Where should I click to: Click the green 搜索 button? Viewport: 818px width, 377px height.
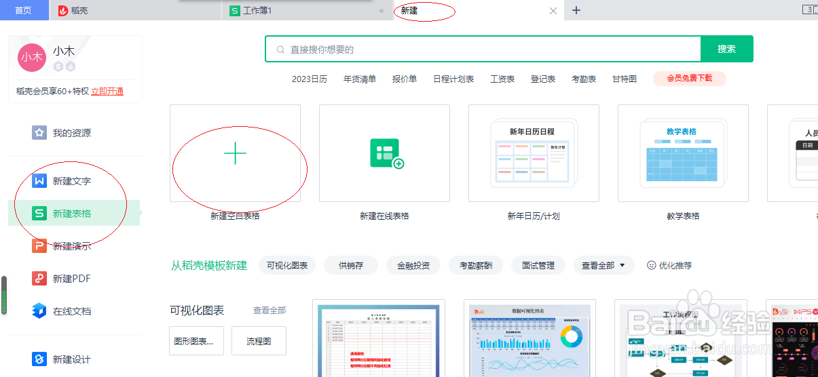pyautogui.click(x=726, y=49)
